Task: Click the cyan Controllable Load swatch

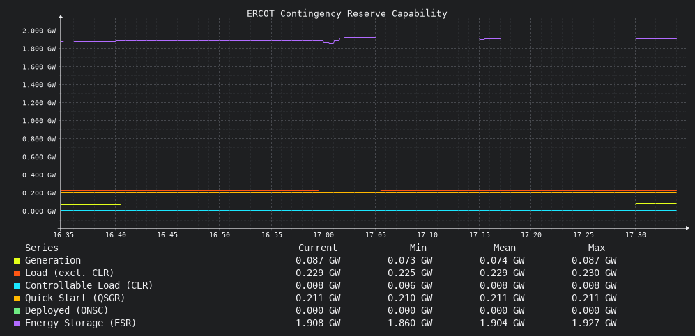Action: 17,286
